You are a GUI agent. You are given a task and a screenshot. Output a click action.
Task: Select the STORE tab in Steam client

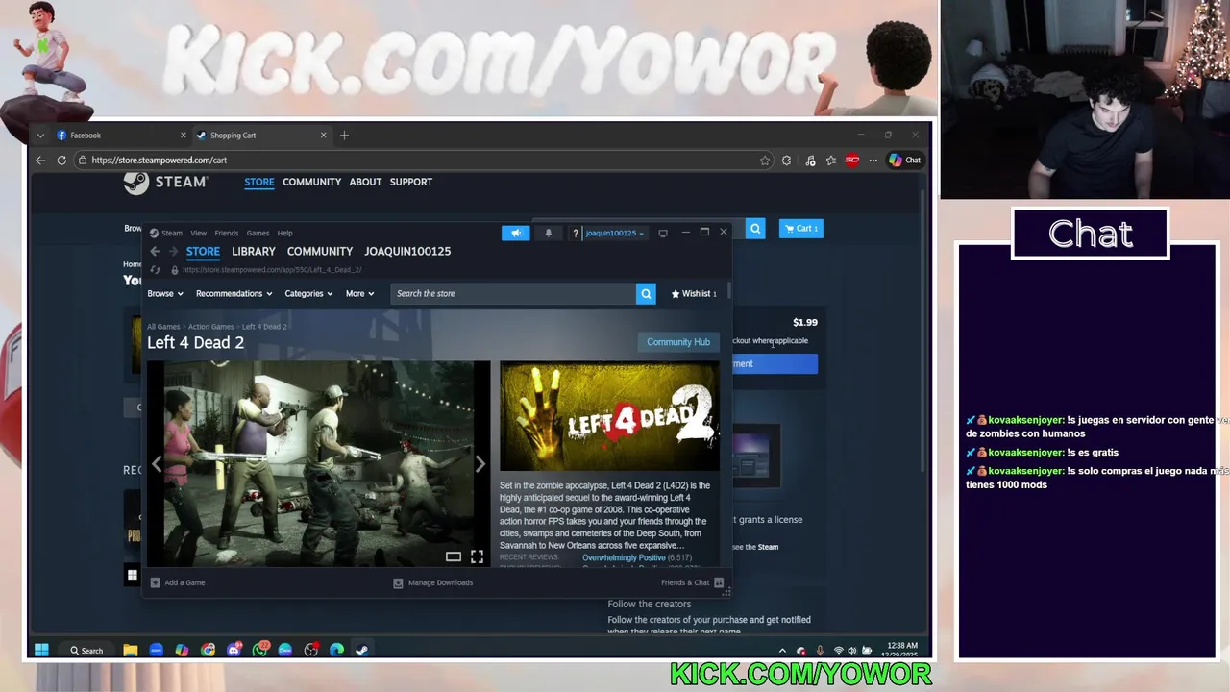(203, 251)
